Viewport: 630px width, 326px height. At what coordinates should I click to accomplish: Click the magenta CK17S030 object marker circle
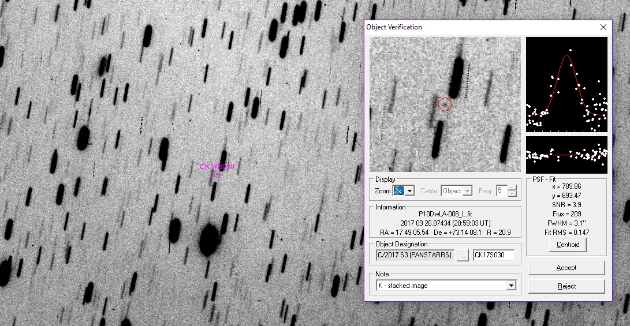pyautogui.click(x=217, y=174)
